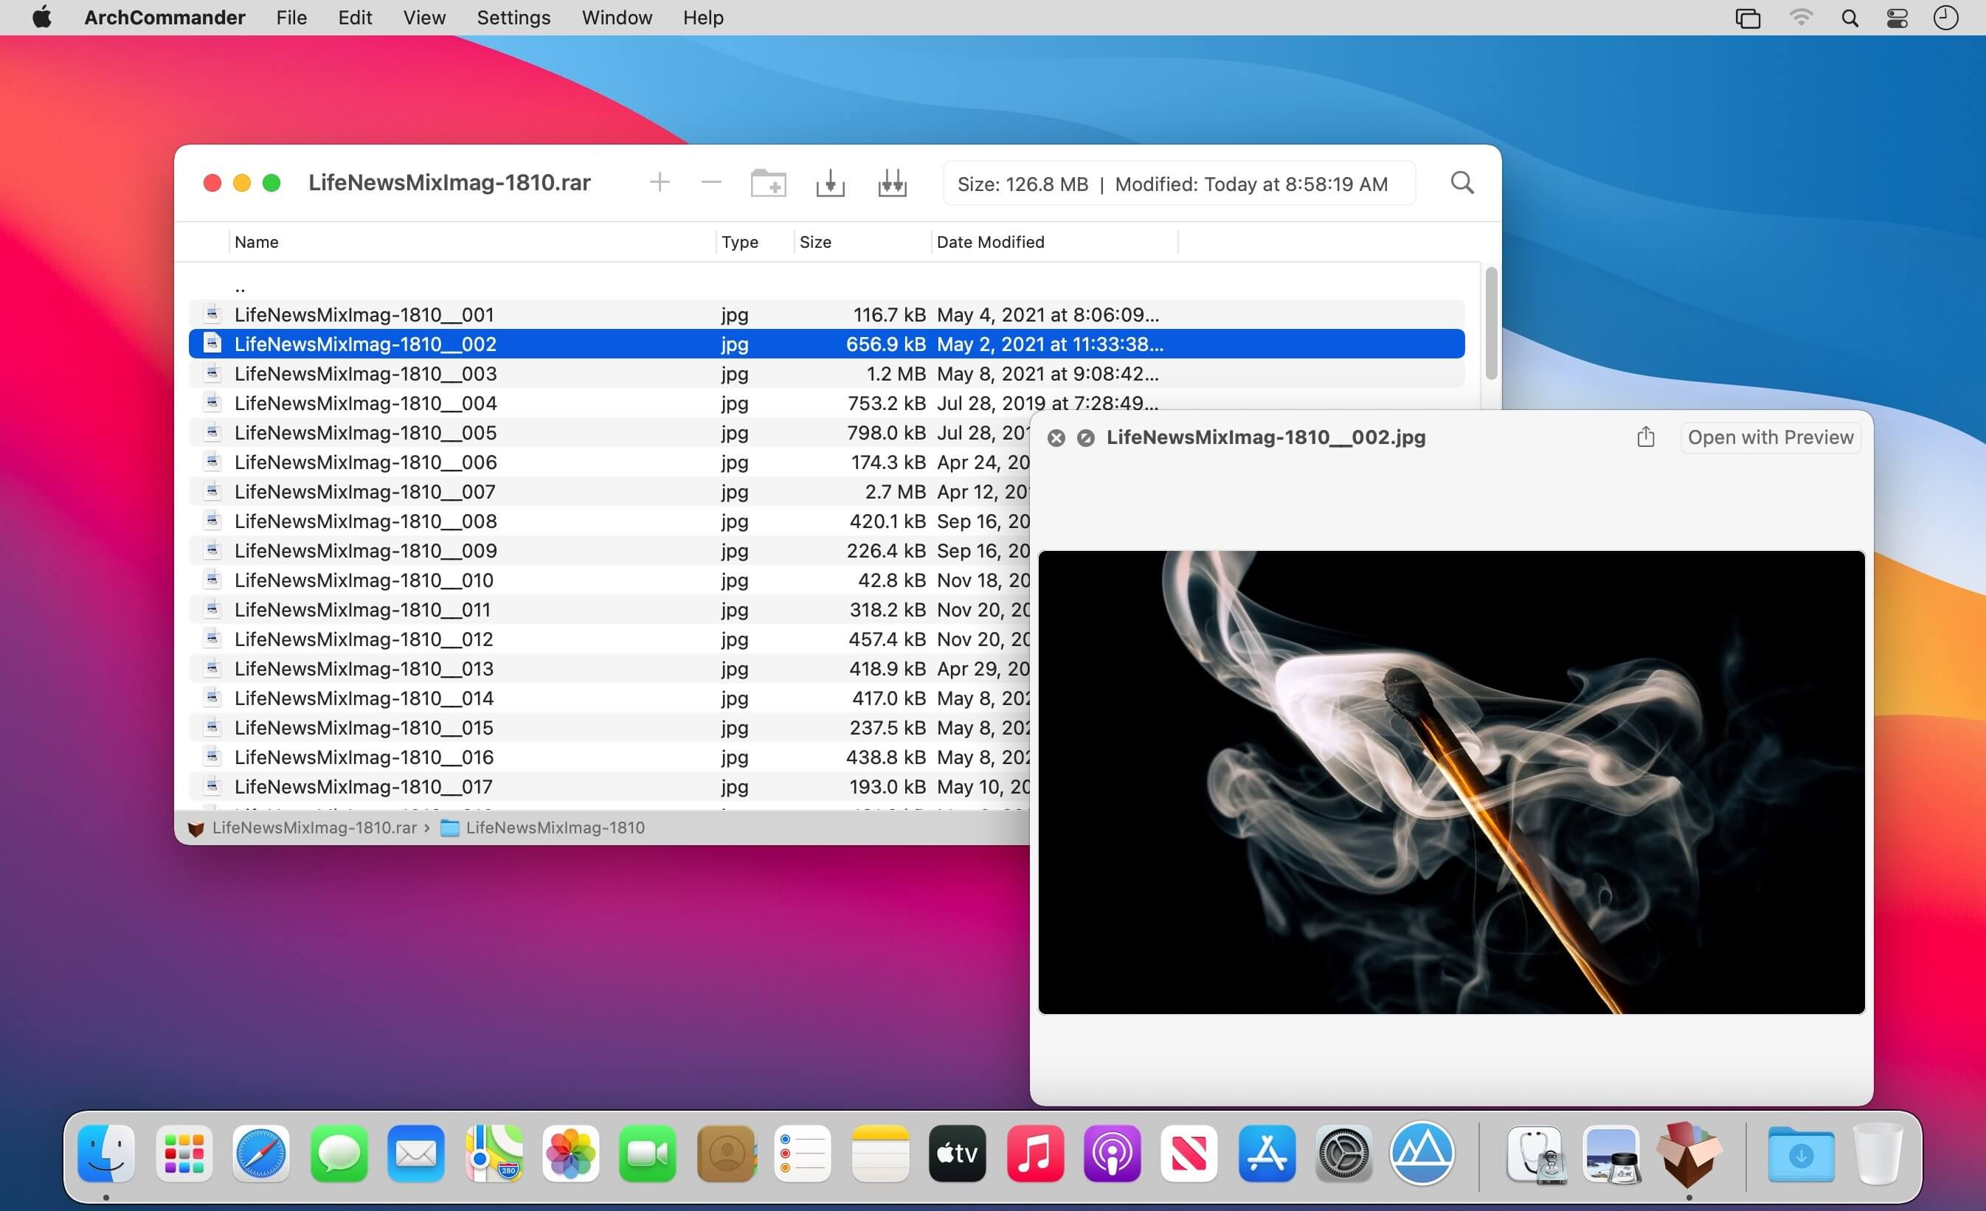The image size is (1986, 1211).
Task: Click the circular icon beside preview close button
Action: pos(1086,437)
